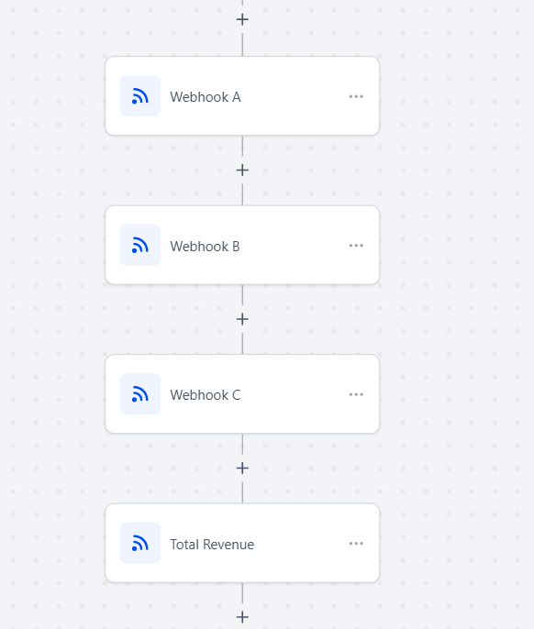
Task: Select the Webhook A step label
Action: (206, 97)
